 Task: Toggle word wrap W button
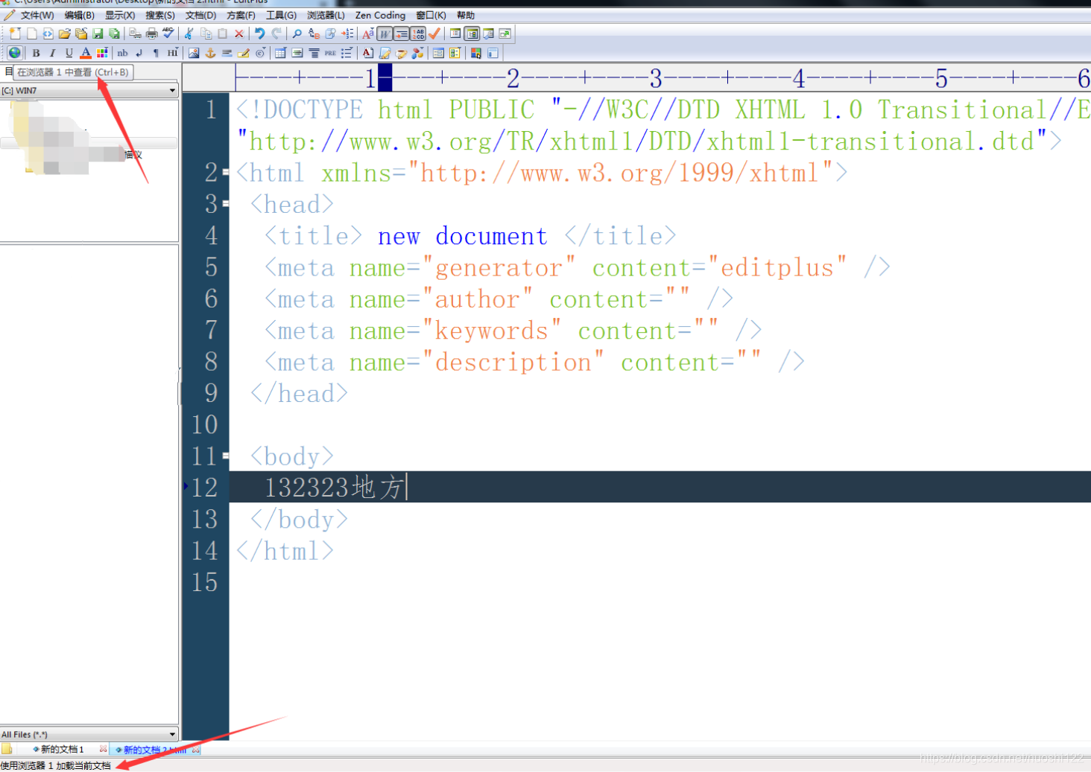tap(385, 34)
